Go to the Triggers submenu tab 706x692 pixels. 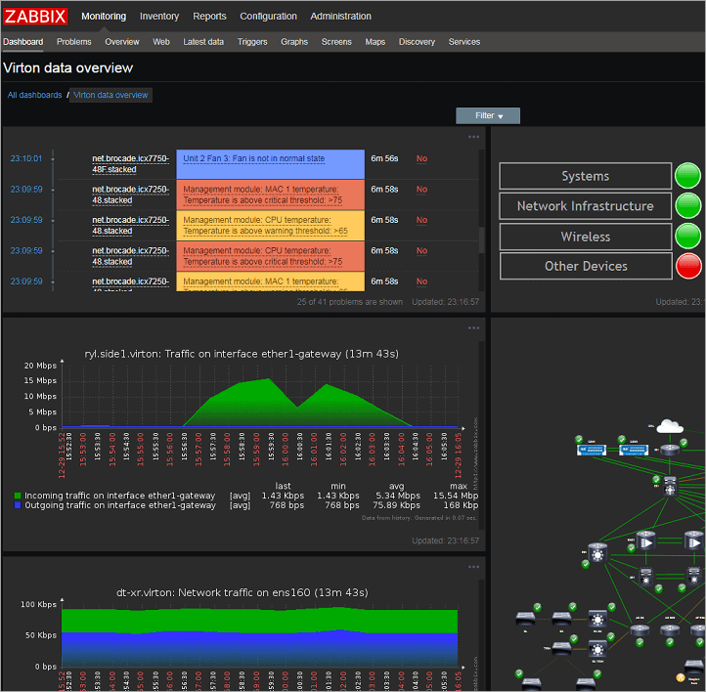pyautogui.click(x=252, y=42)
